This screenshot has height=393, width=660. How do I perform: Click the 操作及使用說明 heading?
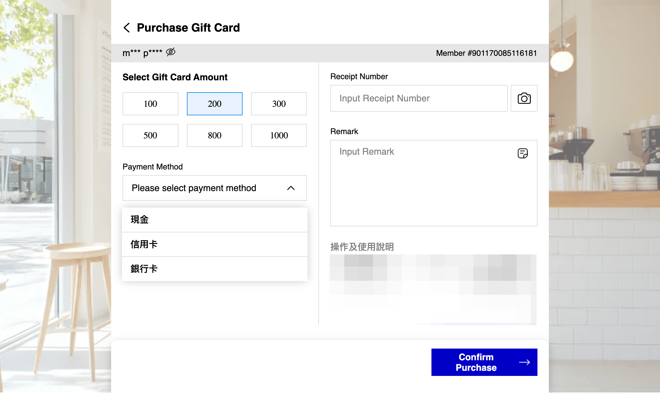(362, 247)
